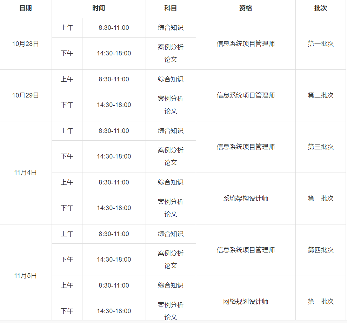Select the 10月28日 date cell

[26, 44]
